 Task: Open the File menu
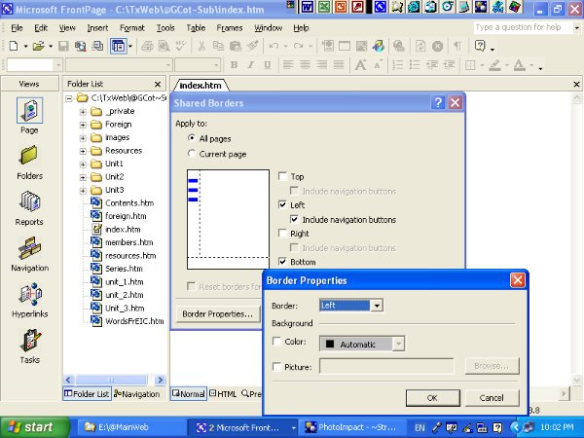coord(17,28)
